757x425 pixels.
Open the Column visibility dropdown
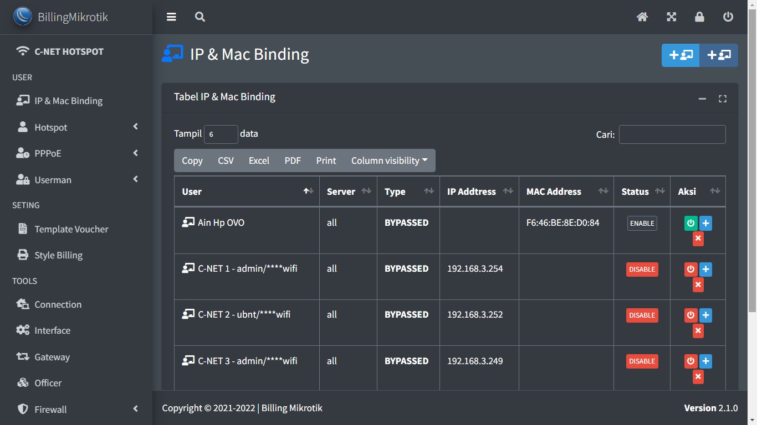[389, 160]
